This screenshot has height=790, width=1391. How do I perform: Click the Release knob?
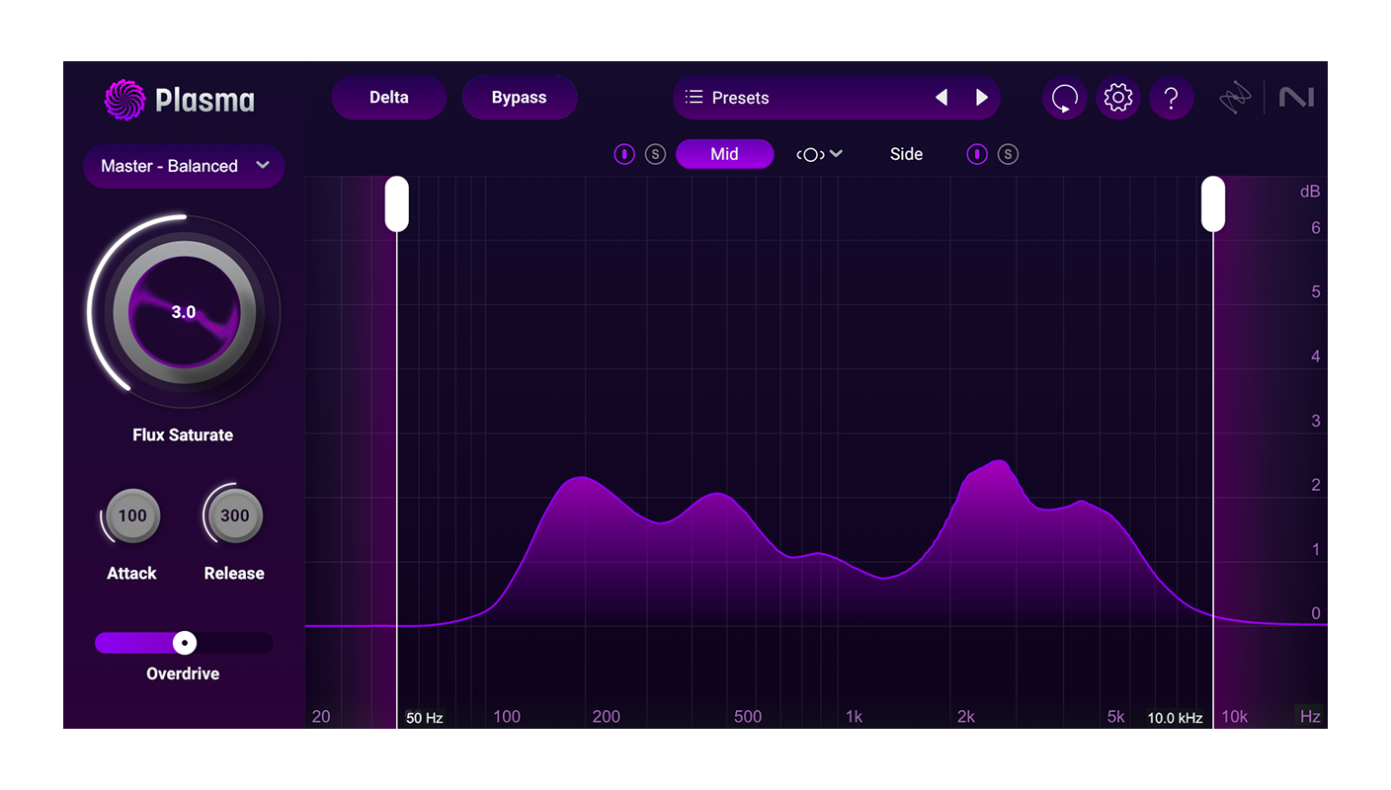pyautogui.click(x=235, y=515)
